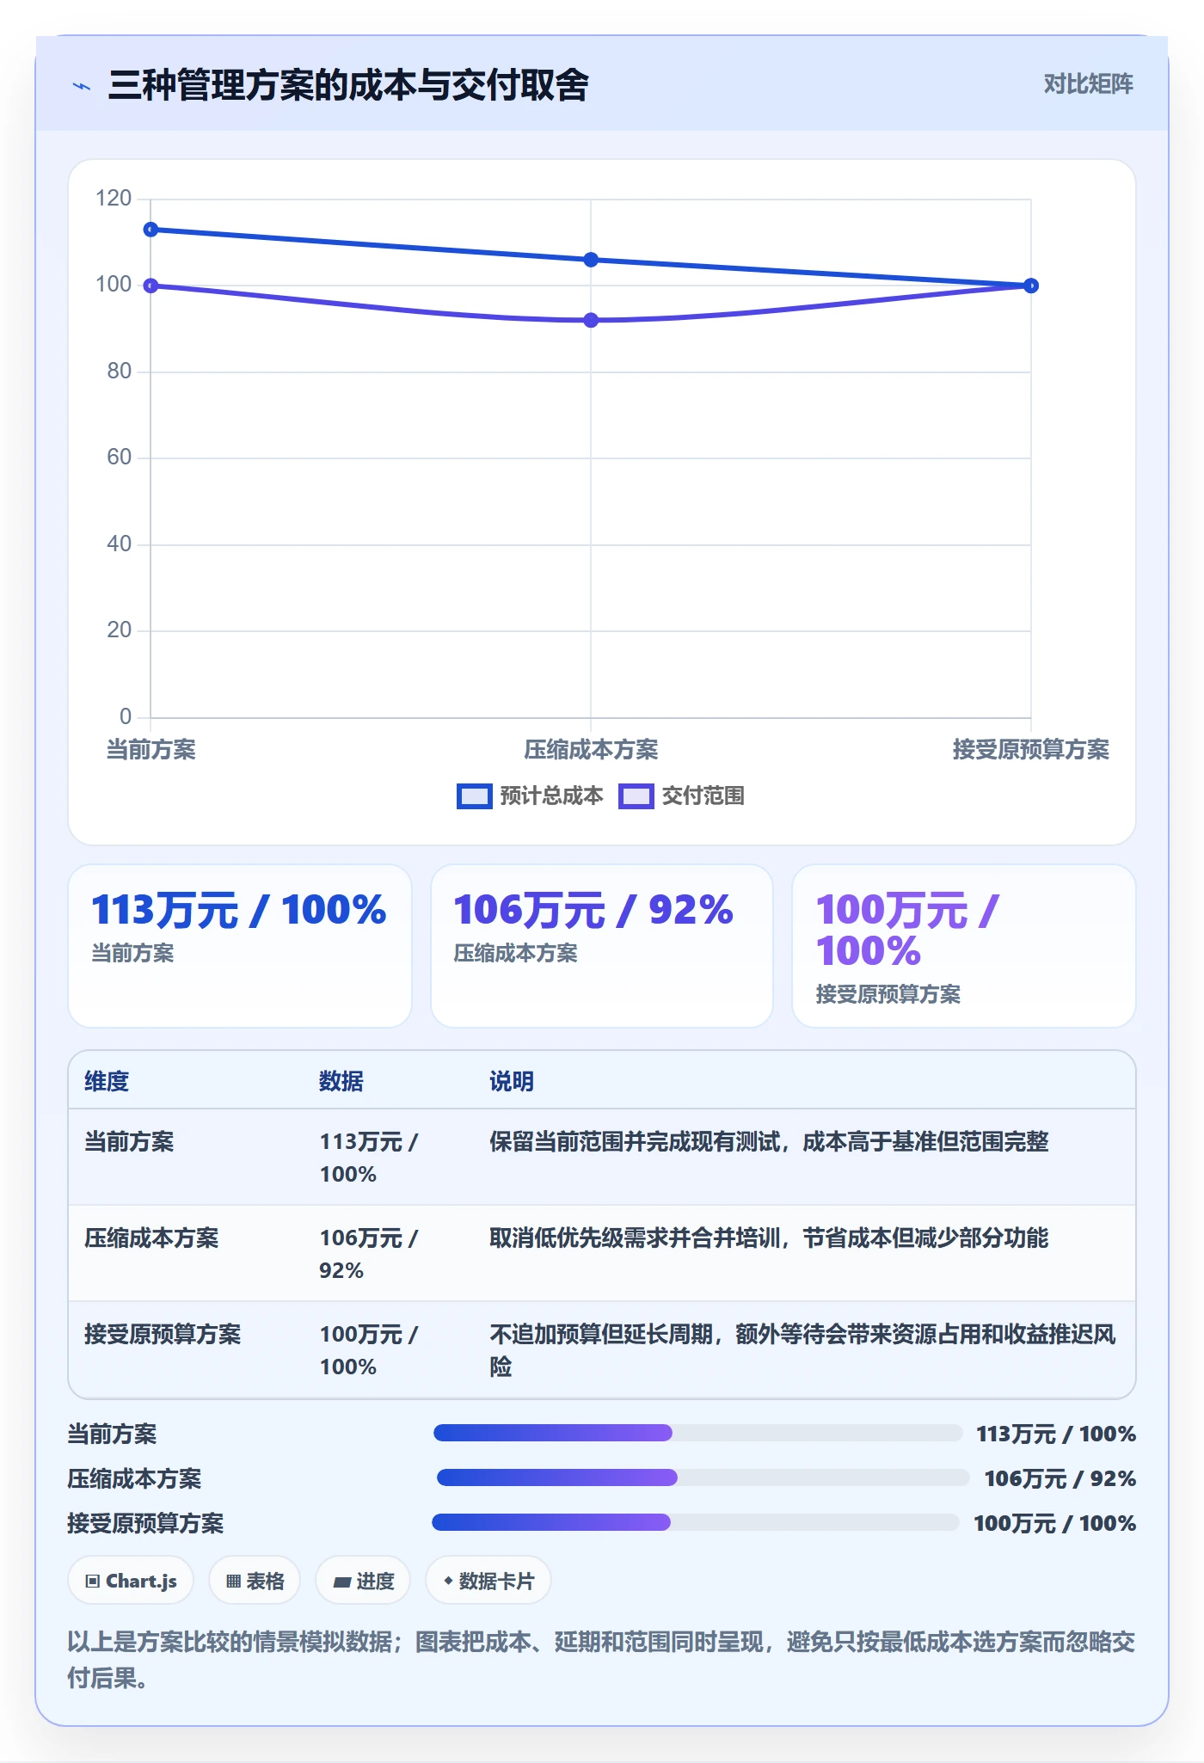Image resolution: width=1204 pixels, height=1763 pixels.
Task: Click description starting 不追加预算但延长周期
Action: pyautogui.click(x=802, y=1350)
